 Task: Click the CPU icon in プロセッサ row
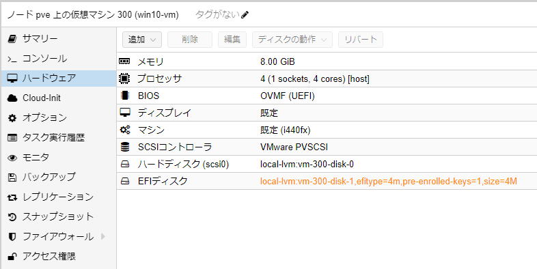click(124, 79)
